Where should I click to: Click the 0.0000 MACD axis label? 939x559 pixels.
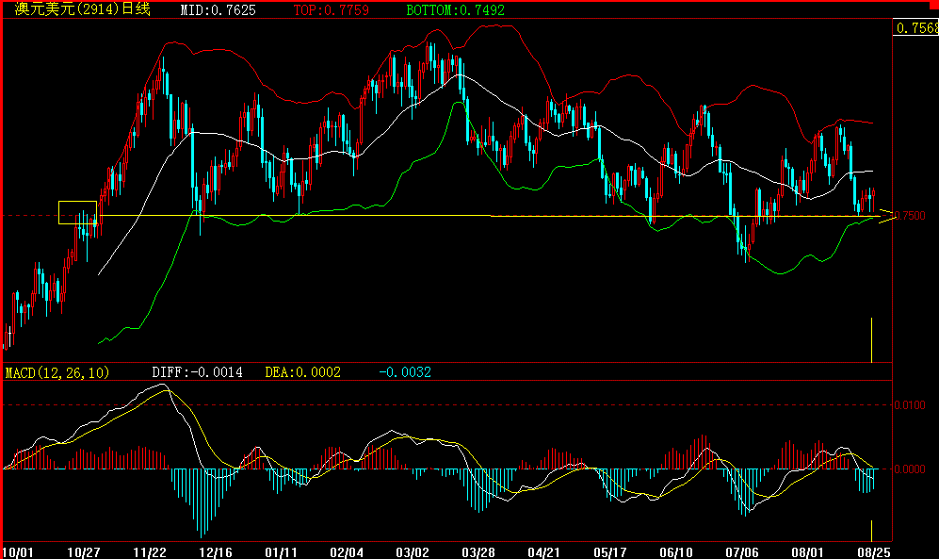(910, 469)
